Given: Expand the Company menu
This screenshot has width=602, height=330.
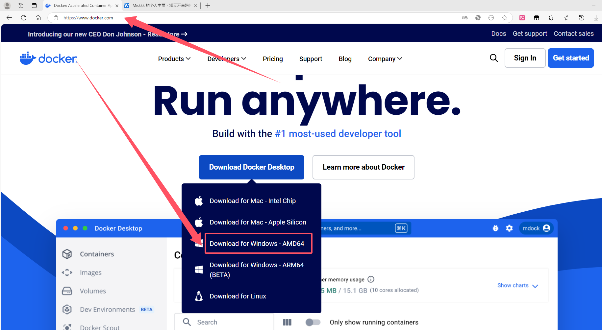Looking at the screenshot, I should (385, 59).
